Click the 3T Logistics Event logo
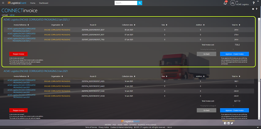Viewport: 261px width, 129px height. (17, 3)
